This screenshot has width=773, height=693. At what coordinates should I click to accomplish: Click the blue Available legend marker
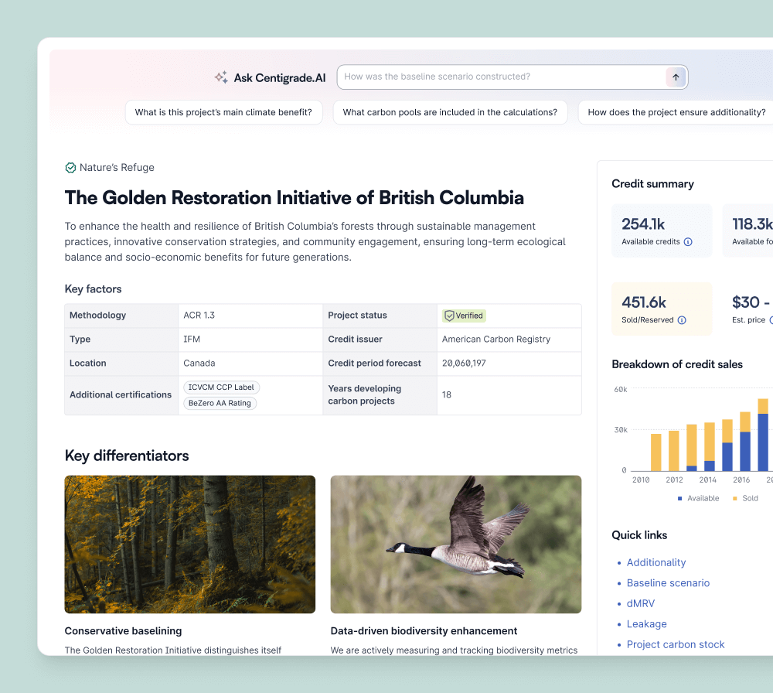coord(680,499)
